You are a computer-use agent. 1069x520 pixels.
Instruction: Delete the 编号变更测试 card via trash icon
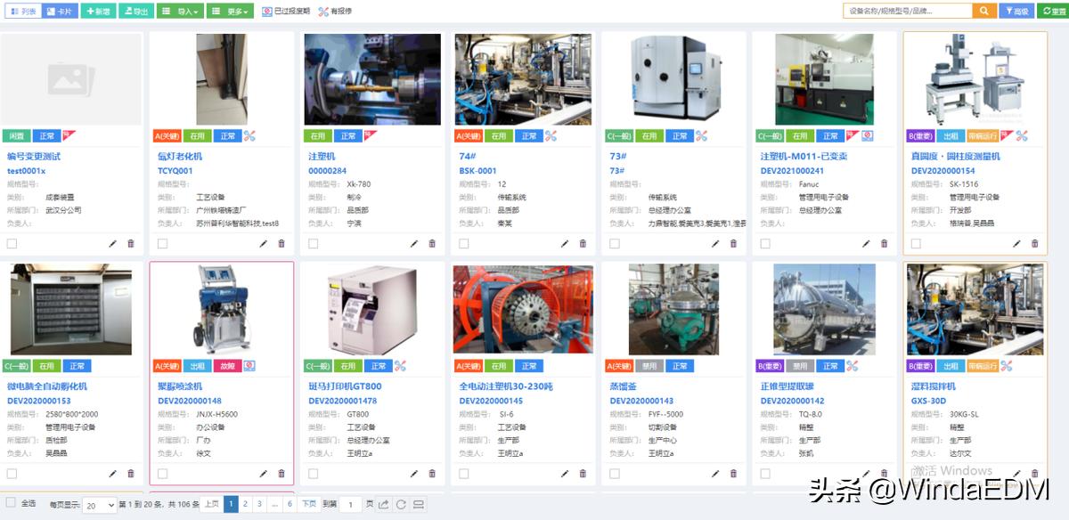click(131, 243)
